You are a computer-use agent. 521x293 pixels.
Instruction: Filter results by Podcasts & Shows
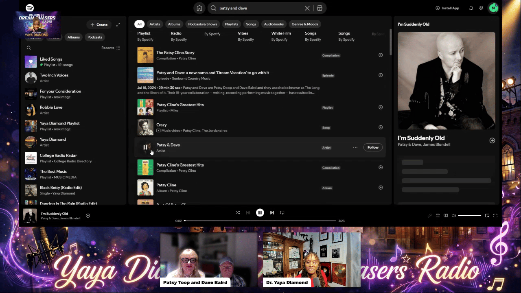click(x=202, y=24)
